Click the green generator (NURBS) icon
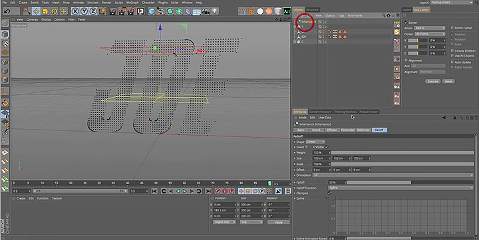Viewport: 479px width, 240px height. point(170,11)
